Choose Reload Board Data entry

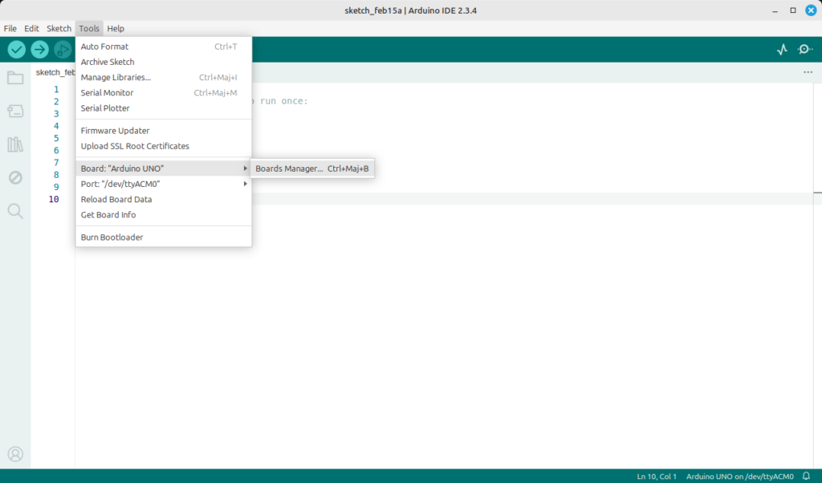pos(164,200)
